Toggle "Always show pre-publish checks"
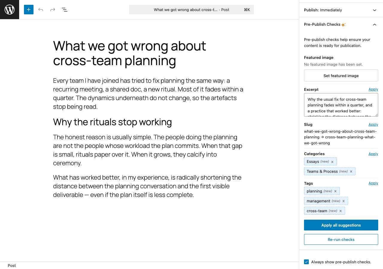The width and height of the screenshot is (383, 269). pyautogui.click(x=306, y=262)
